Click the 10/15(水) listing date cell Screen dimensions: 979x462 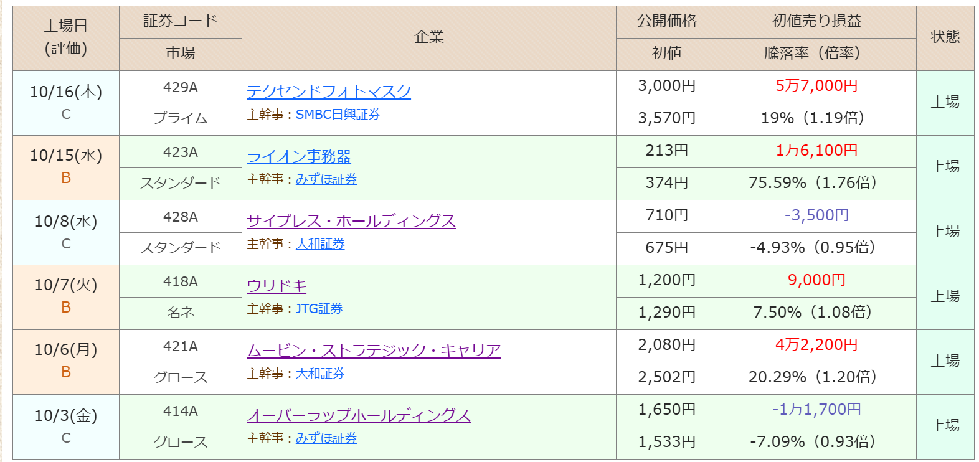click(x=66, y=156)
